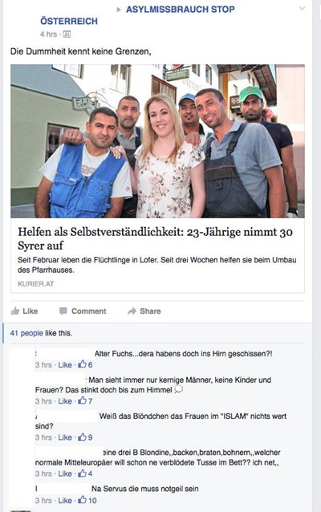This screenshot has width=321, height=512.
Task: Click the audience privacy icon beside 4 hrs
Action: tap(67, 34)
